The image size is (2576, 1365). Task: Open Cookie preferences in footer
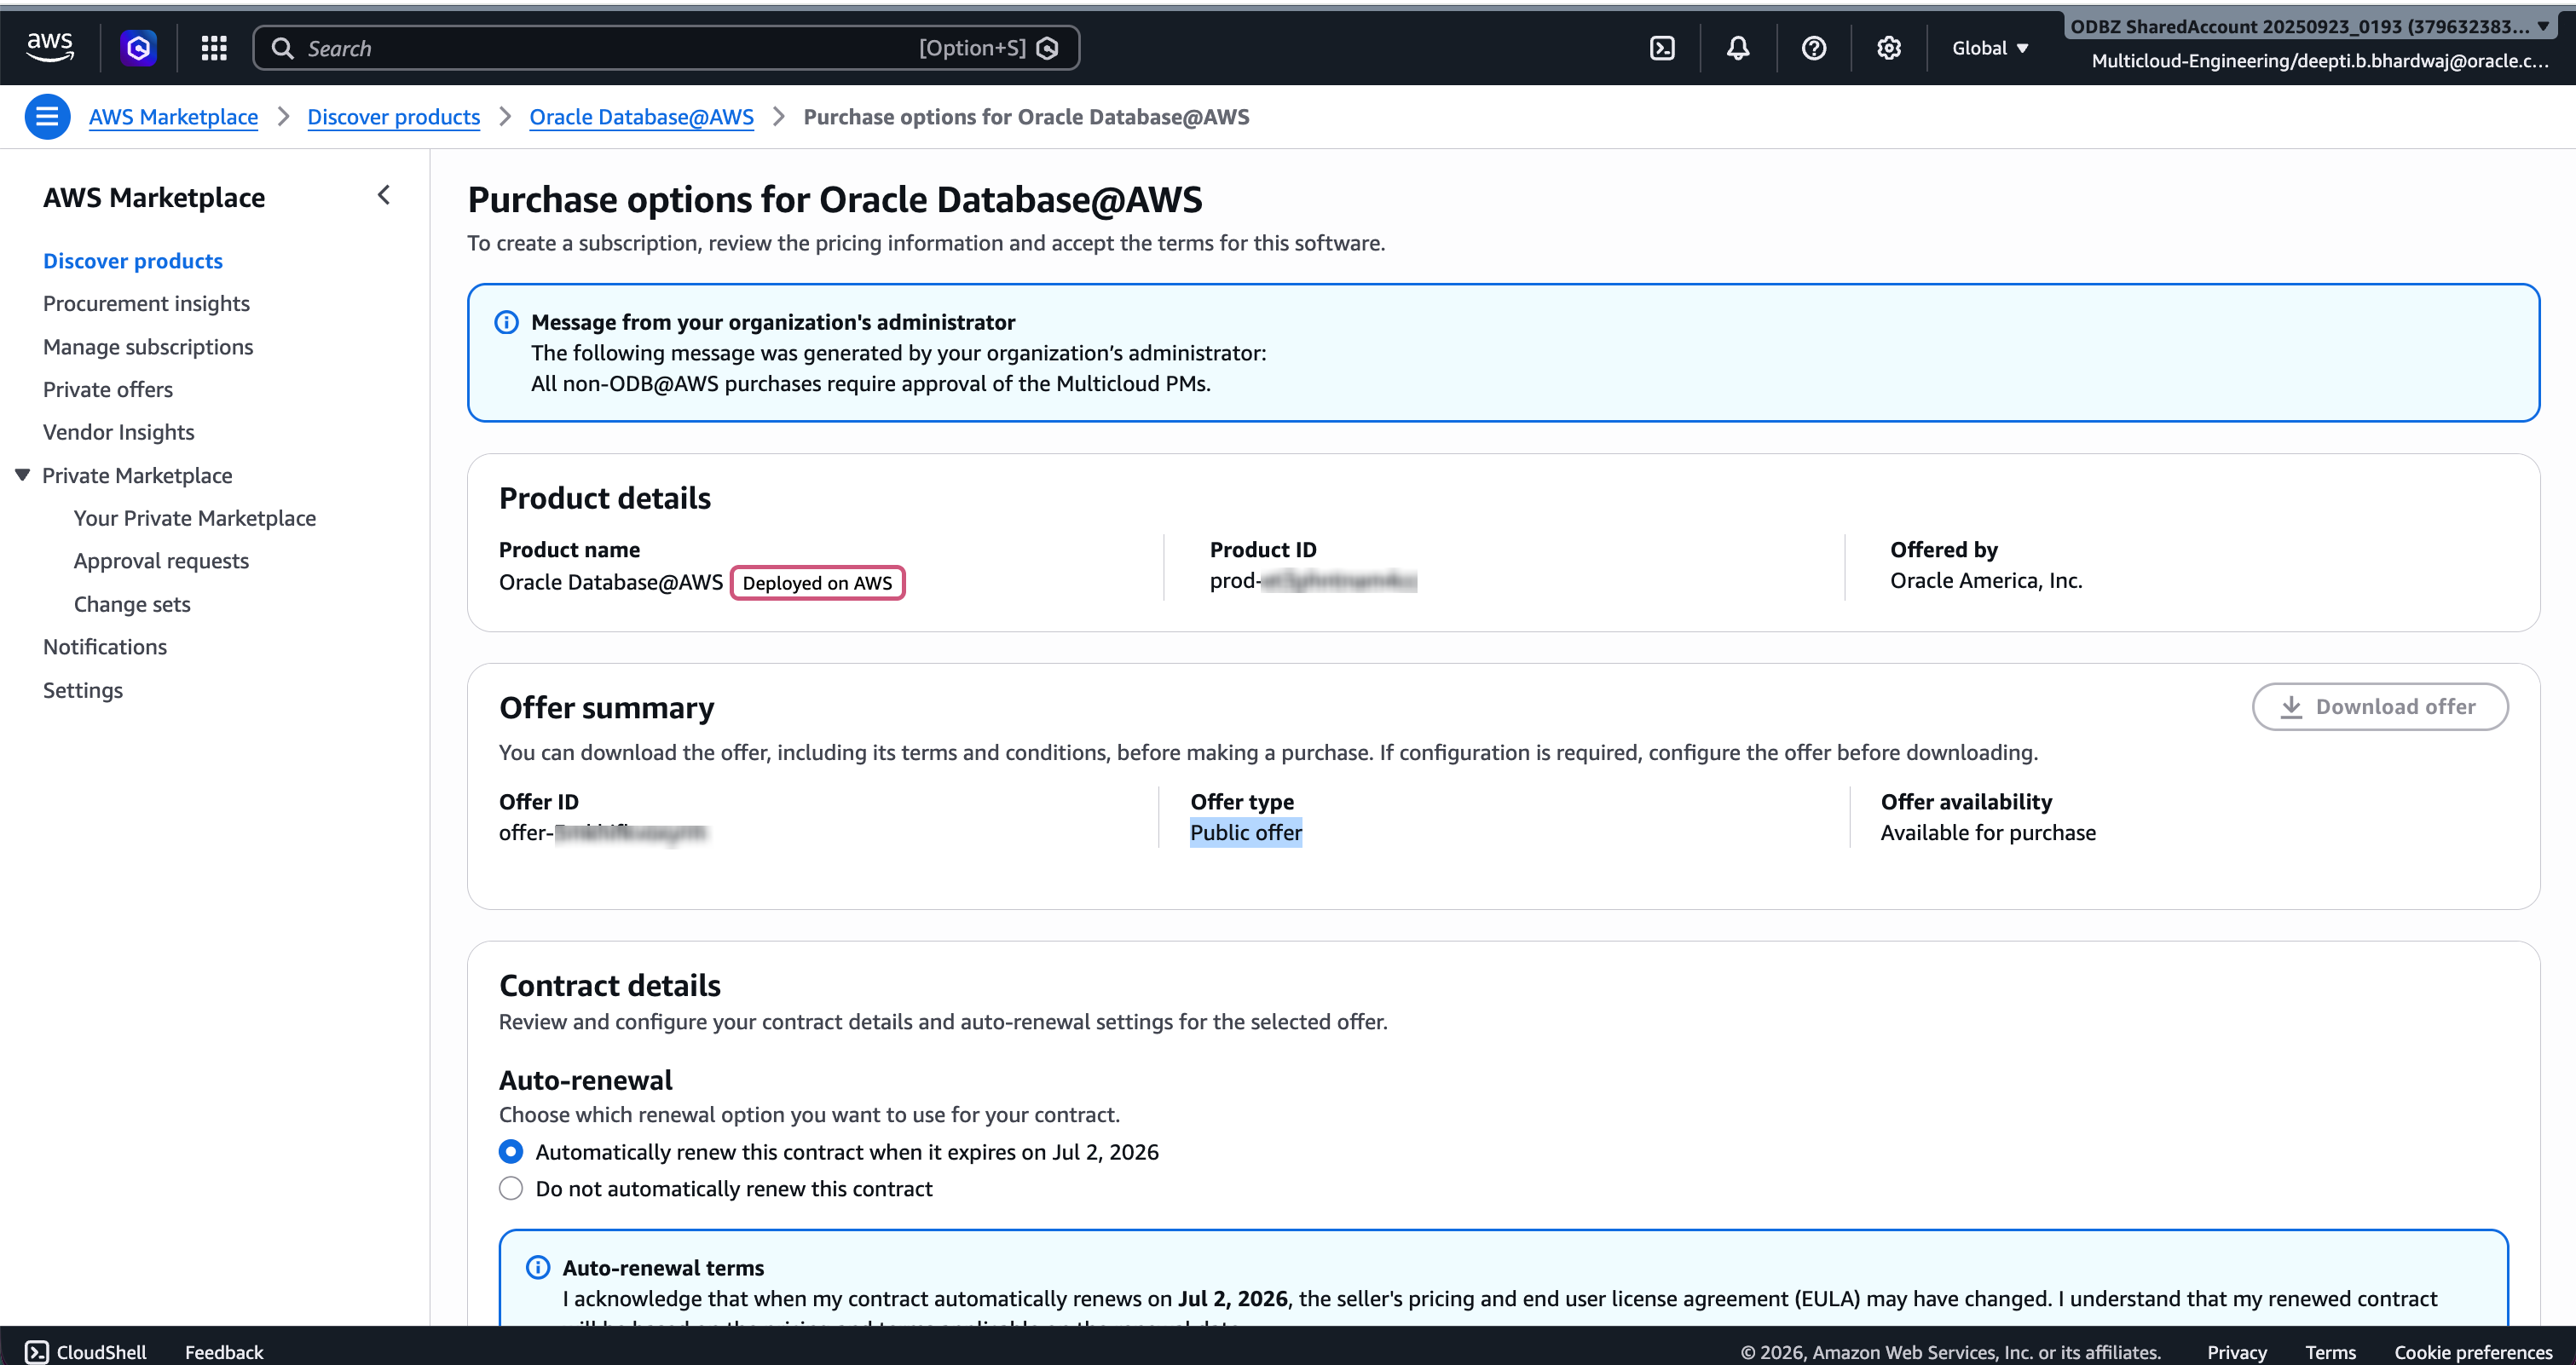pos(2473,1351)
